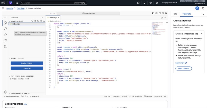Open the Europe (Stockholm) region dropdown

[x=170, y=3]
